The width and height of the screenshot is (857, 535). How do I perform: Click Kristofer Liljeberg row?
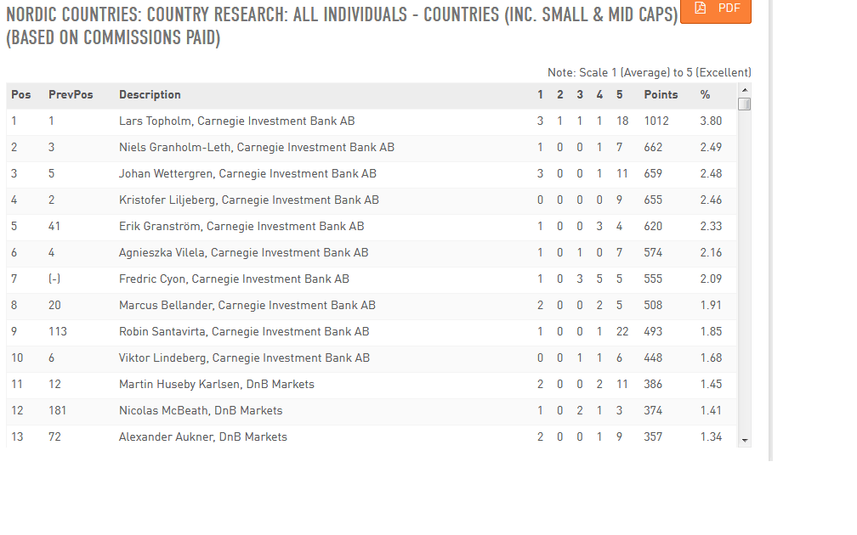(248, 200)
